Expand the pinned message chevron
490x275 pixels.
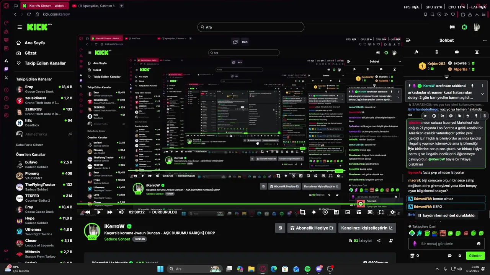click(x=482, y=94)
